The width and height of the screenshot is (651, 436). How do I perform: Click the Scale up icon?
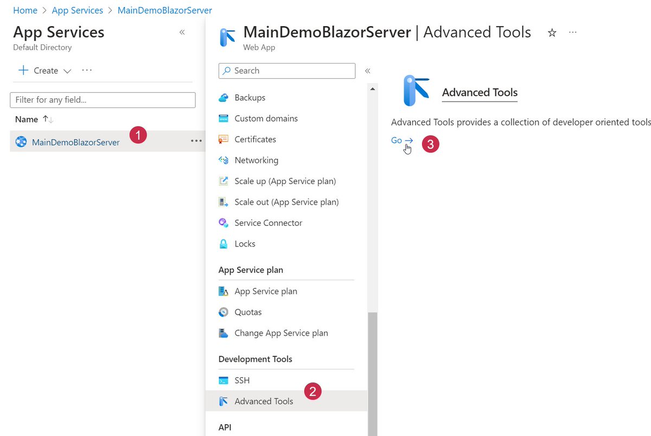(224, 181)
